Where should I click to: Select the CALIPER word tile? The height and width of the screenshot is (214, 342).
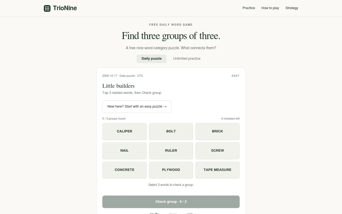click(x=125, y=131)
